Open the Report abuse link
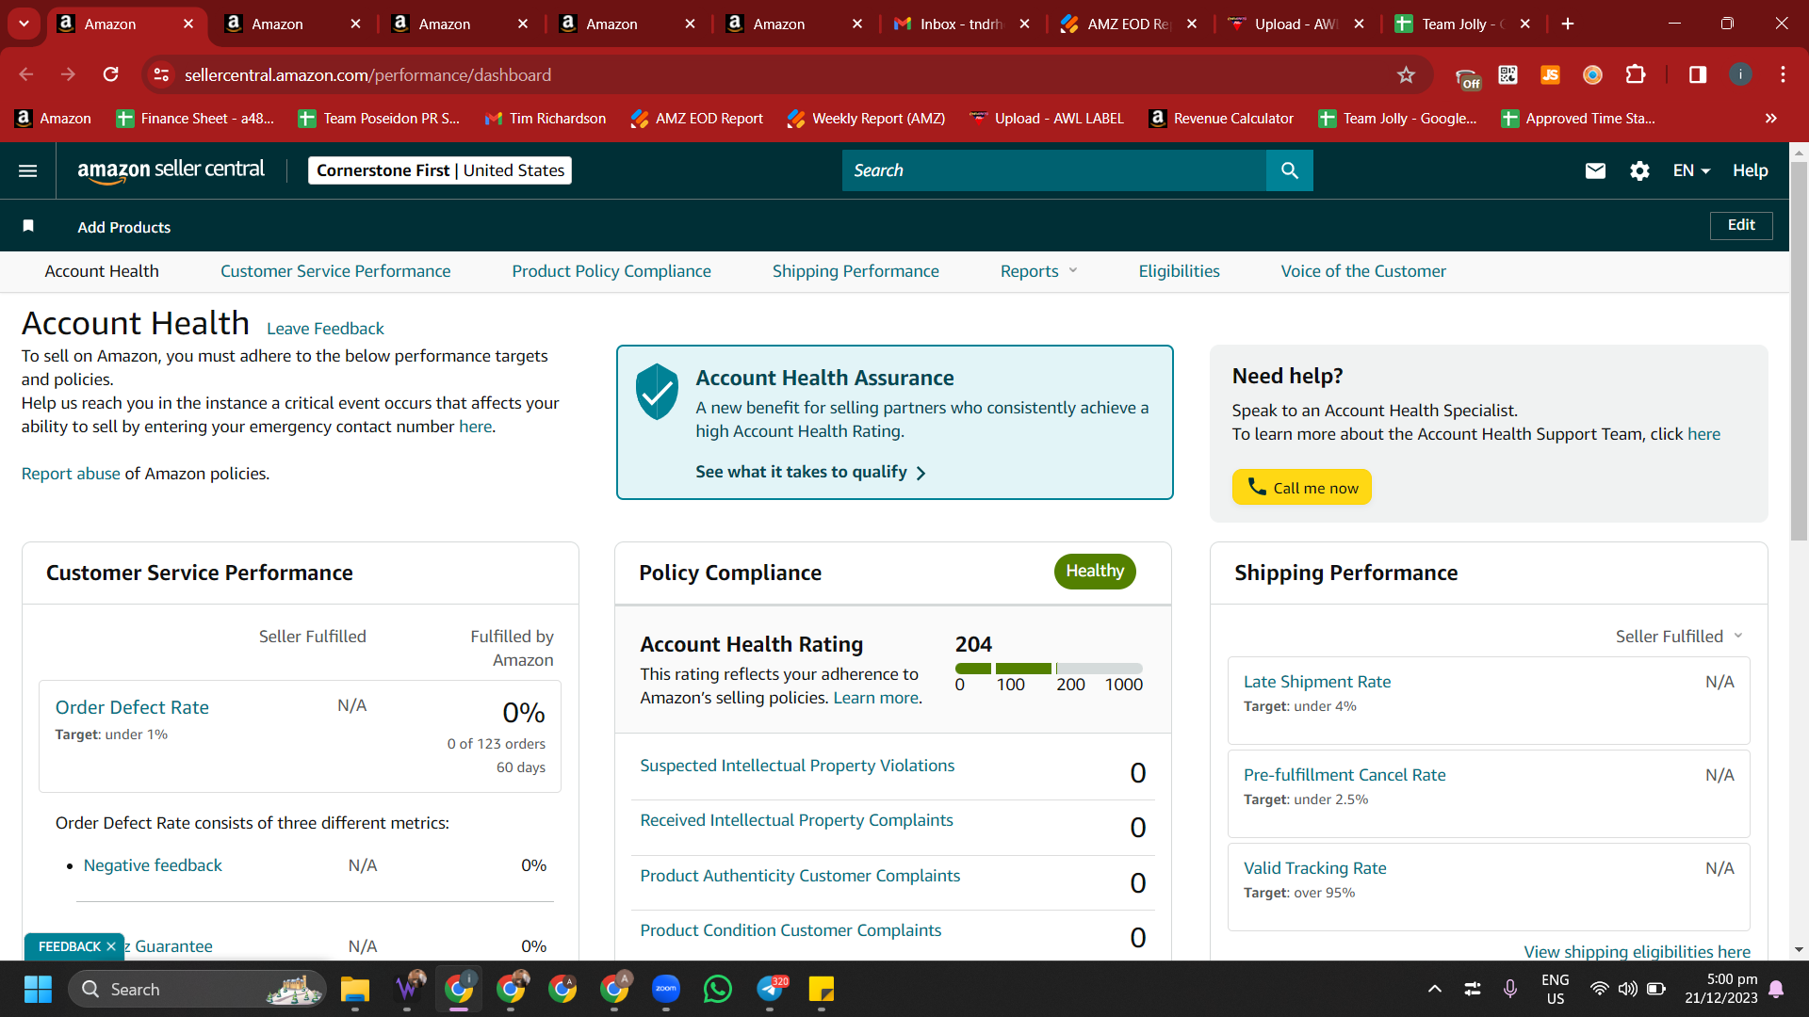 71,474
